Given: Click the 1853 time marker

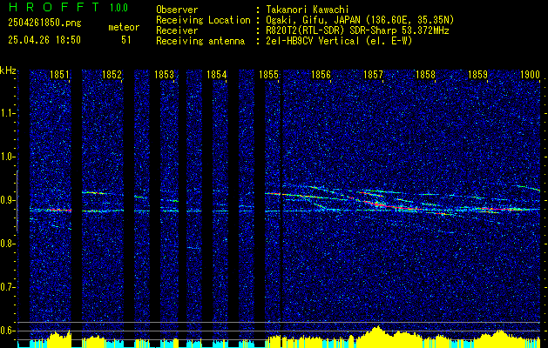Looking at the screenshot, I should coord(165,75).
